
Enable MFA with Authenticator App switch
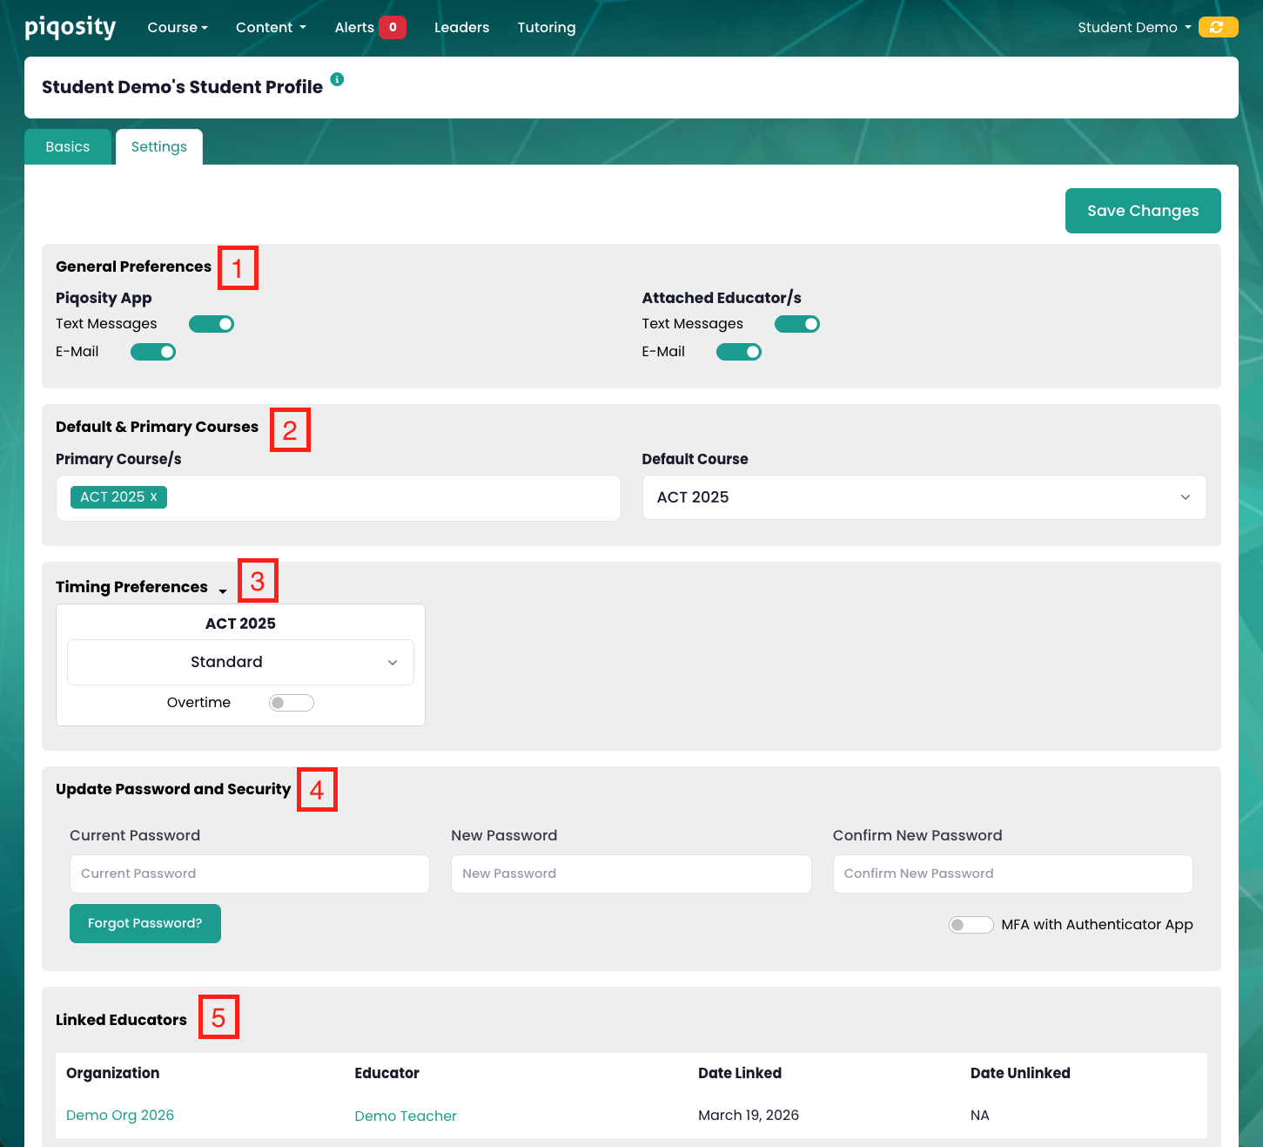point(971,925)
